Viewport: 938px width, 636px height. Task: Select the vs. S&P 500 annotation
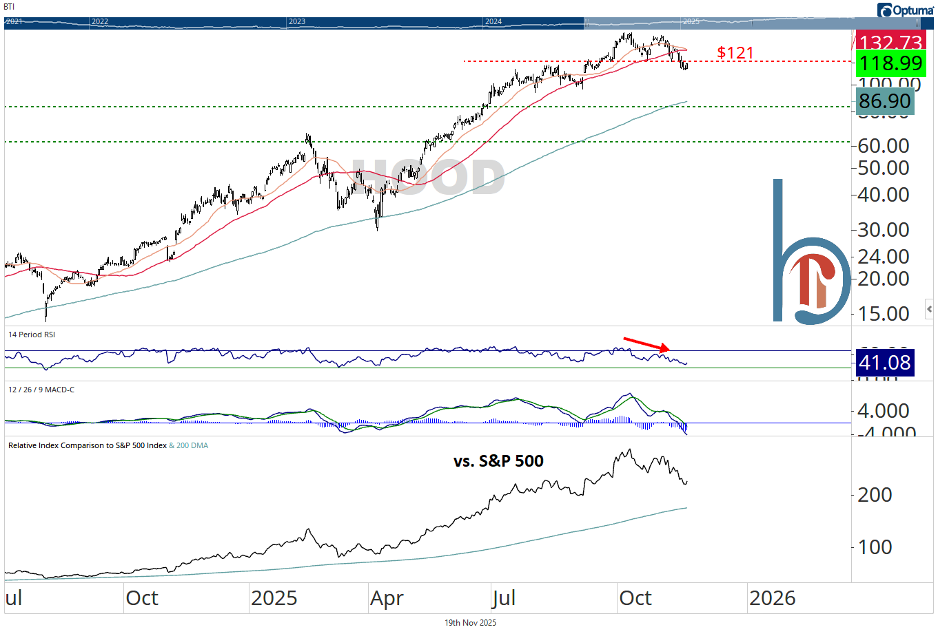pyautogui.click(x=498, y=461)
